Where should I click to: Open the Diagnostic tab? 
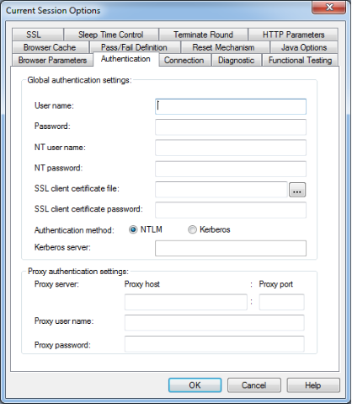pyautogui.click(x=236, y=60)
